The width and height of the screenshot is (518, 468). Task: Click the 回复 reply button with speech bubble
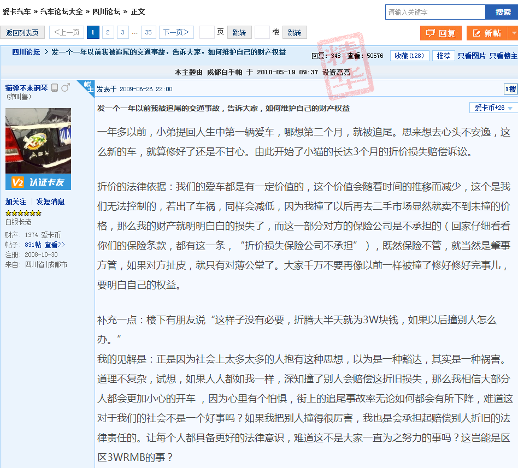[440, 33]
